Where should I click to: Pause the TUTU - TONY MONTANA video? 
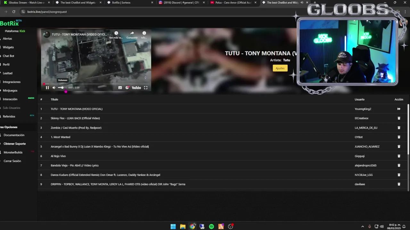tap(47, 88)
